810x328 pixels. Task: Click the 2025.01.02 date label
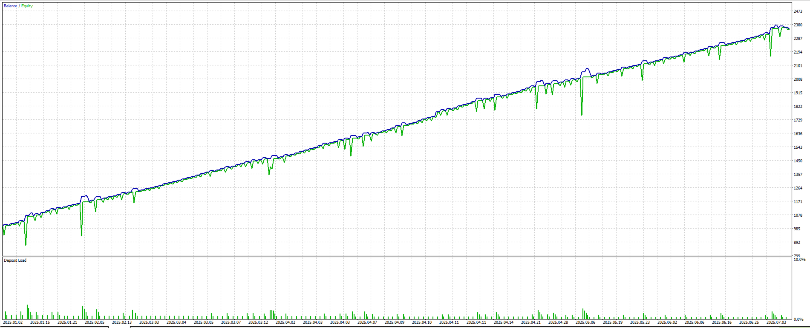pos(13,322)
